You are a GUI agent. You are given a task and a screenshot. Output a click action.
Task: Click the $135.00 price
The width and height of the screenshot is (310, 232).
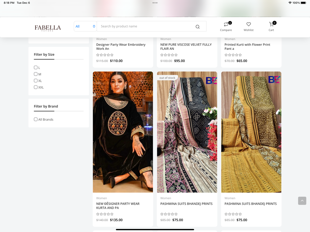pos(116,220)
